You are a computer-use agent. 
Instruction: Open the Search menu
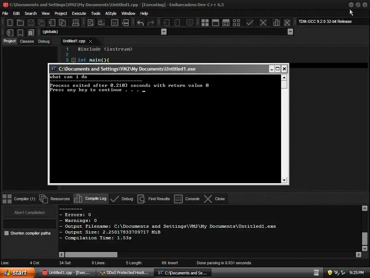[x=31, y=13]
